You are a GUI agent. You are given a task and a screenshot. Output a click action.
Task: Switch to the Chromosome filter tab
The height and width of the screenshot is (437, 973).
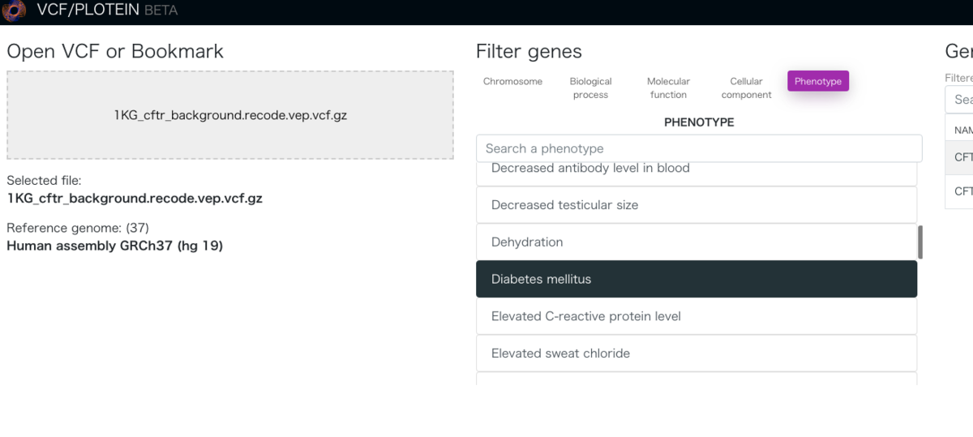512,81
